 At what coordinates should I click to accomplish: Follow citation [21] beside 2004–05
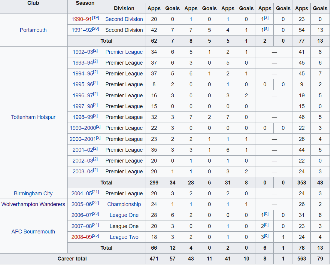[x=96, y=192]
